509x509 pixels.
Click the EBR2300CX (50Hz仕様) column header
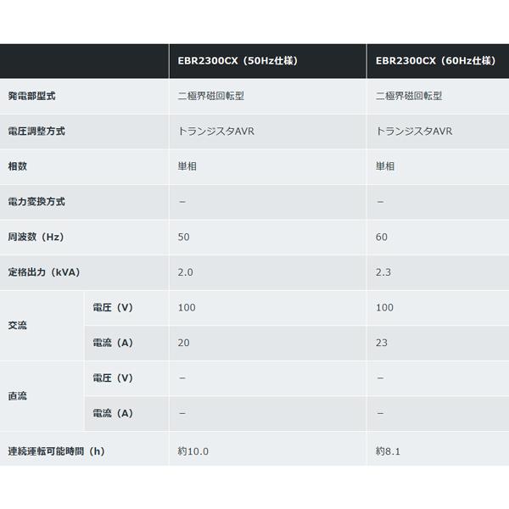(x=237, y=61)
